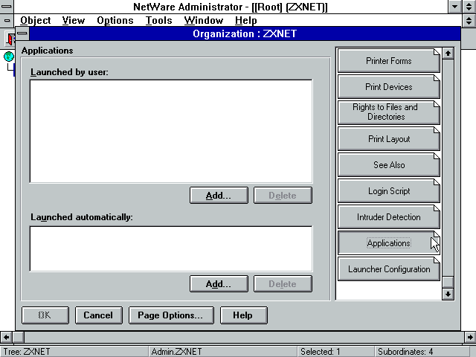476x357 pixels.
Task: Click Delete under Launched by user
Action: (283, 195)
